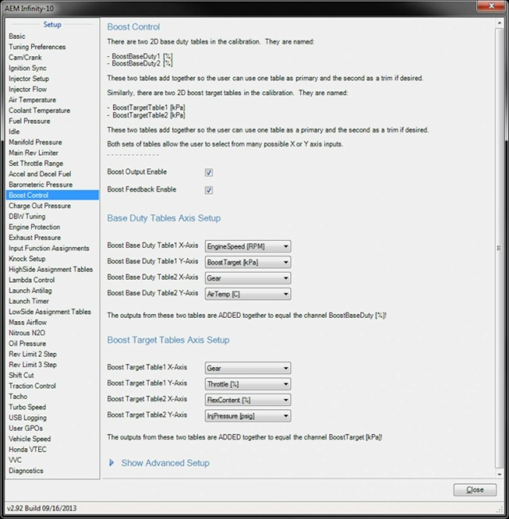Disable Boost Feedback Enable

[x=208, y=190]
